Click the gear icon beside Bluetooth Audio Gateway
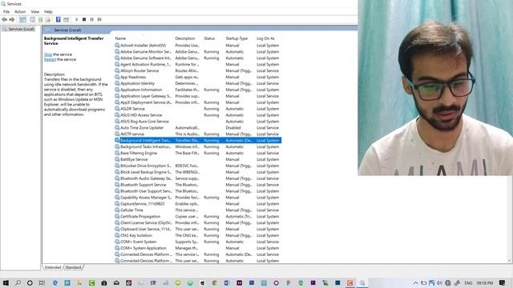This screenshot has width=513, height=288. (117, 178)
